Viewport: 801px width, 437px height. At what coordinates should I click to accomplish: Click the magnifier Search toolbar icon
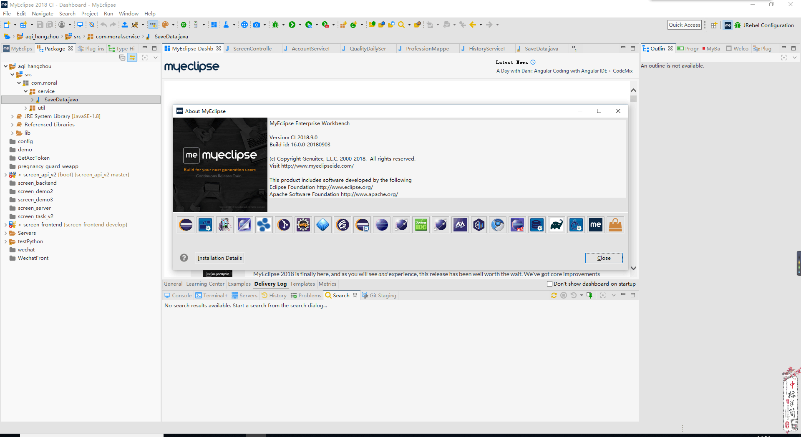401,25
